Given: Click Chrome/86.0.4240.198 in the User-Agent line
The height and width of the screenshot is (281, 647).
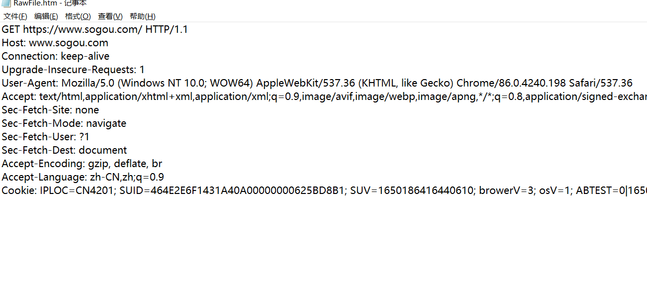Looking at the screenshot, I should pyautogui.click(x=511, y=83).
